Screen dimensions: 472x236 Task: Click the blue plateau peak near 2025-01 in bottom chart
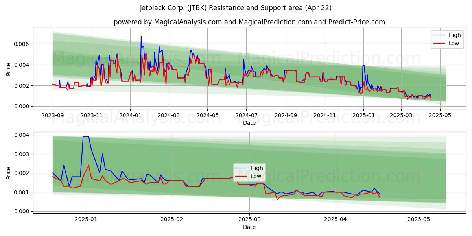point(86,136)
